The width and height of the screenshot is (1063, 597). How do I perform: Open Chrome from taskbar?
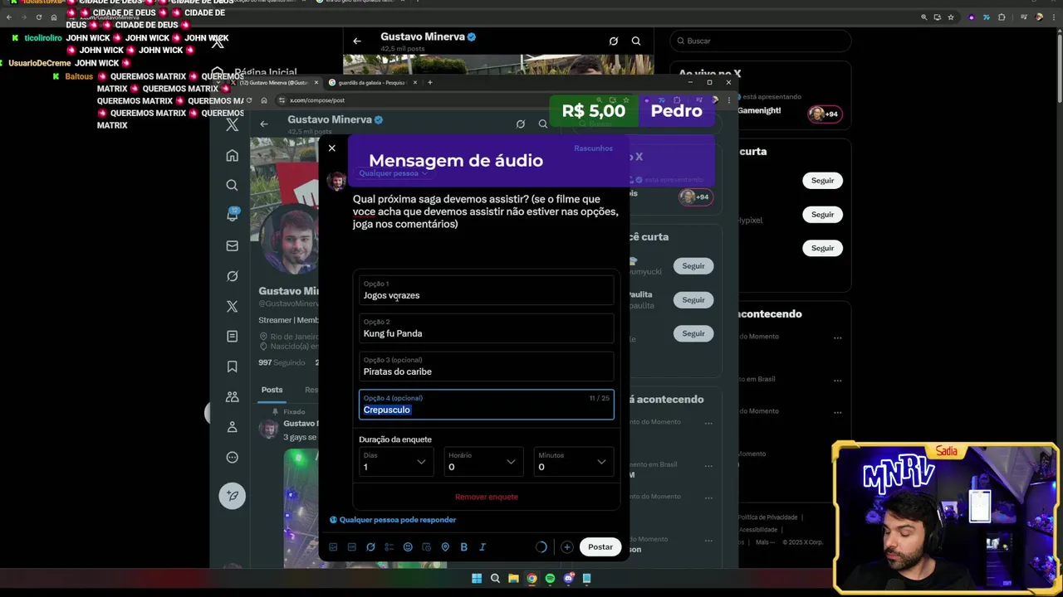tap(531, 579)
